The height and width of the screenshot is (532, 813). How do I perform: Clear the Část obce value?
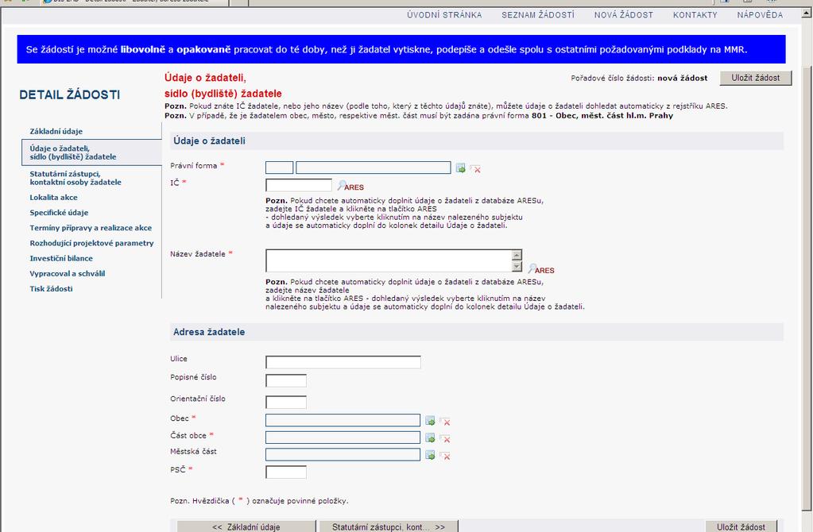444,438
